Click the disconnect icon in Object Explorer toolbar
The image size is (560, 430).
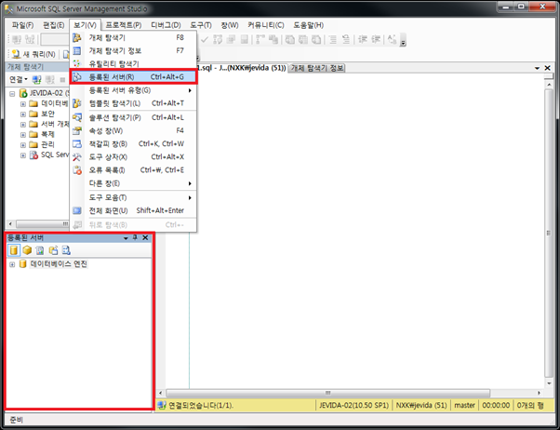coord(49,79)
